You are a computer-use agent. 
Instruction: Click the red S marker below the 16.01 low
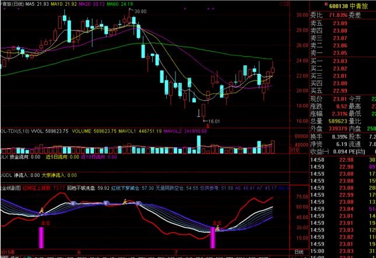(208, 125)
